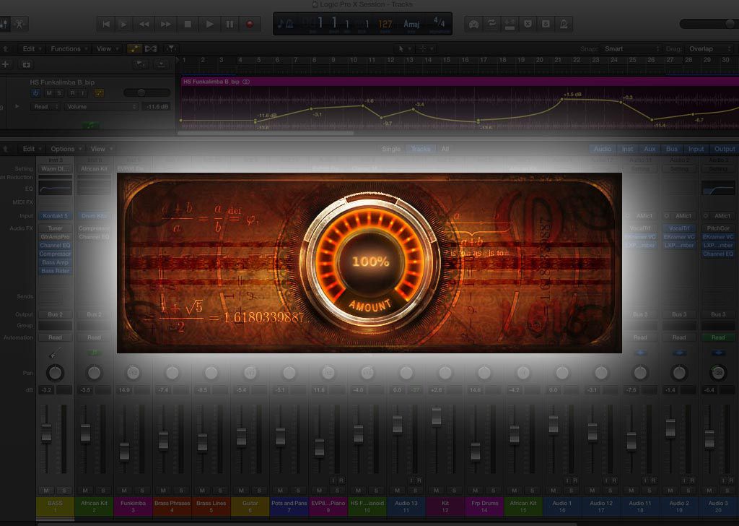
Task: Toggle the Input channel strip filter button
Action: tap(696, 149)
